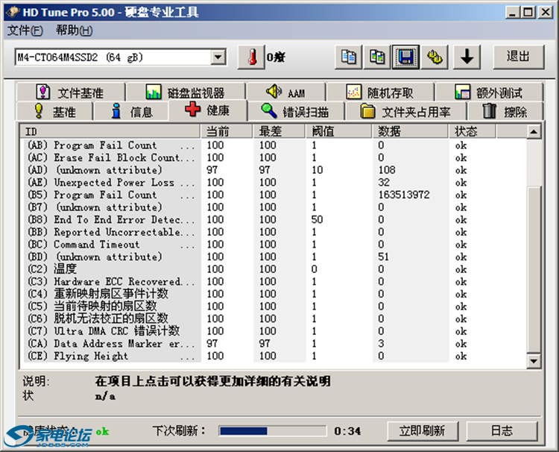Select the (C4) 重新映射扇区事件计数 row
This screenshot has width=559, height=452.
pos(273,294)
